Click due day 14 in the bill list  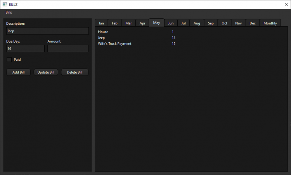click(x=173, y=38)
